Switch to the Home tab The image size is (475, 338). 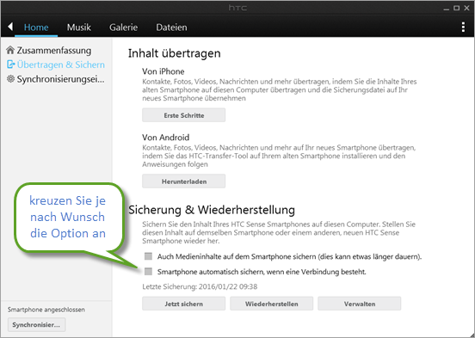pos(36,28)
